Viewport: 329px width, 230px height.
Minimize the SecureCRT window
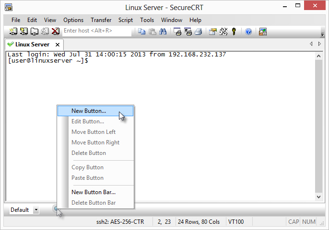coord(285,6)
